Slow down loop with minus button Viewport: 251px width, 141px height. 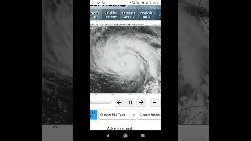point(154,102)
